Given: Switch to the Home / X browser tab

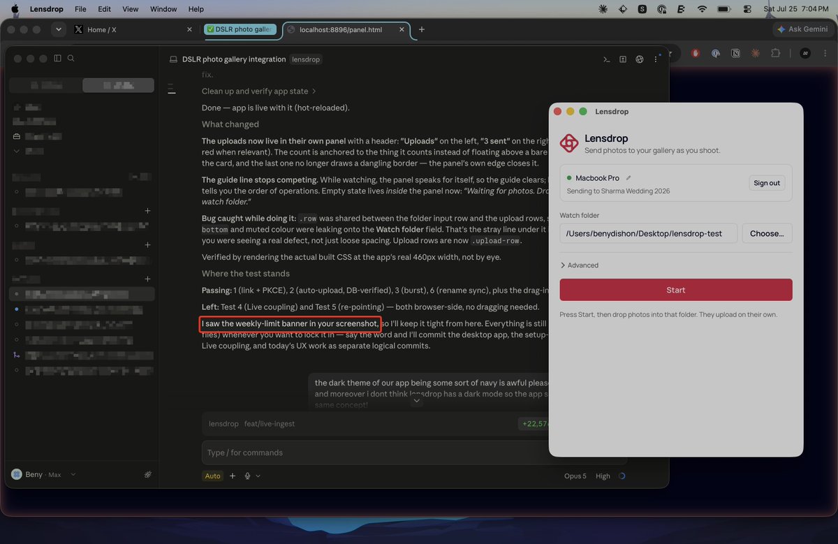Looking at the screenshot, I should 133,29.
